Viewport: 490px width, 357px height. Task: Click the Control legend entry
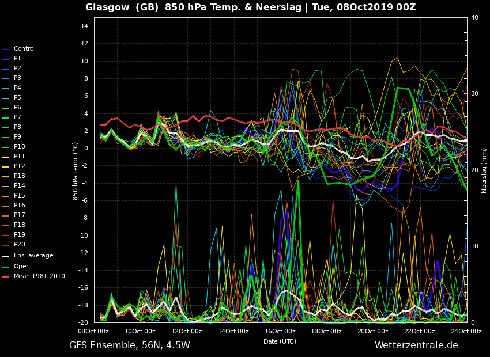(x=24, y=49)
